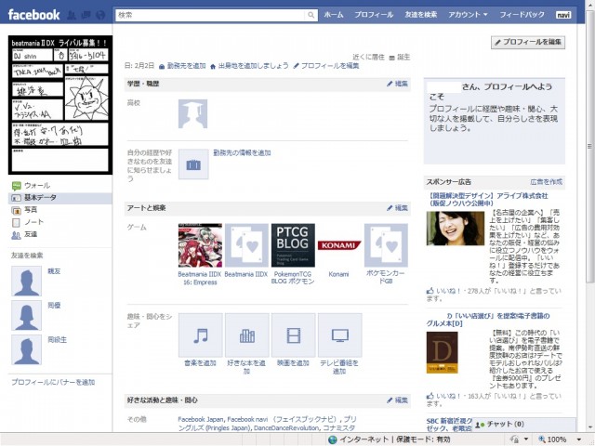Click 好きな本を追加 books icon
The width and height of the screenshot is (595, 446).
click(247, 335)
